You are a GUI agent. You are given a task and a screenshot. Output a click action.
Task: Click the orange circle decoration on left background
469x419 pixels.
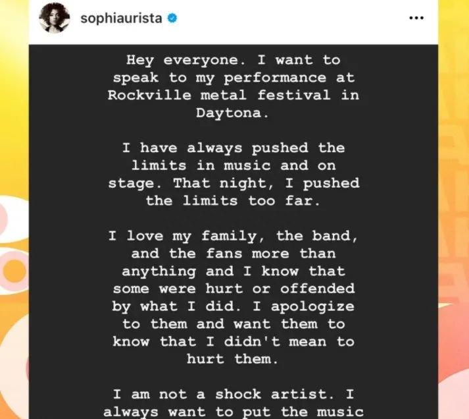(x=13, y=268)
